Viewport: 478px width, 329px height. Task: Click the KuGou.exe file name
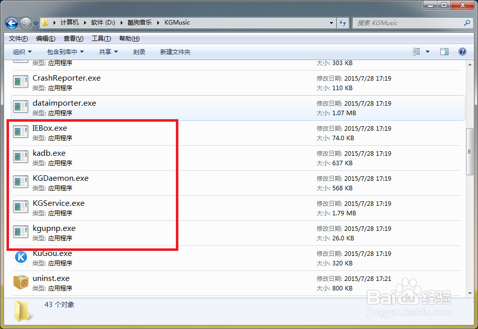pos(52,253)
